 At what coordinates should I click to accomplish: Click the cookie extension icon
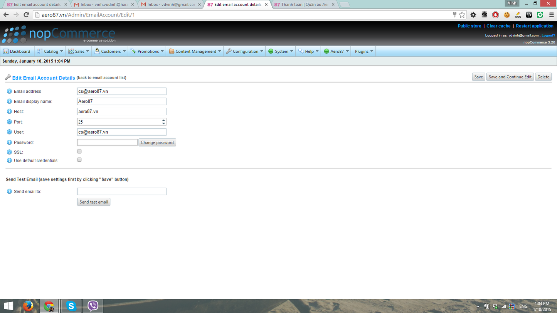(x=507, y=15)
